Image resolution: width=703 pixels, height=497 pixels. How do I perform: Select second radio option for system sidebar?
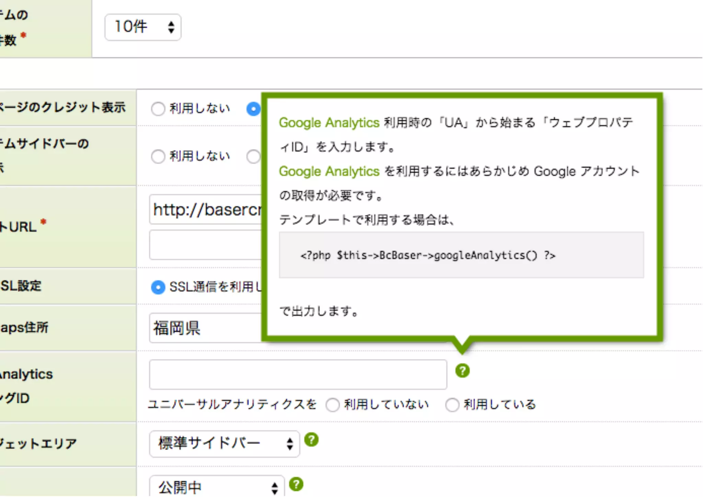point(253,157)
